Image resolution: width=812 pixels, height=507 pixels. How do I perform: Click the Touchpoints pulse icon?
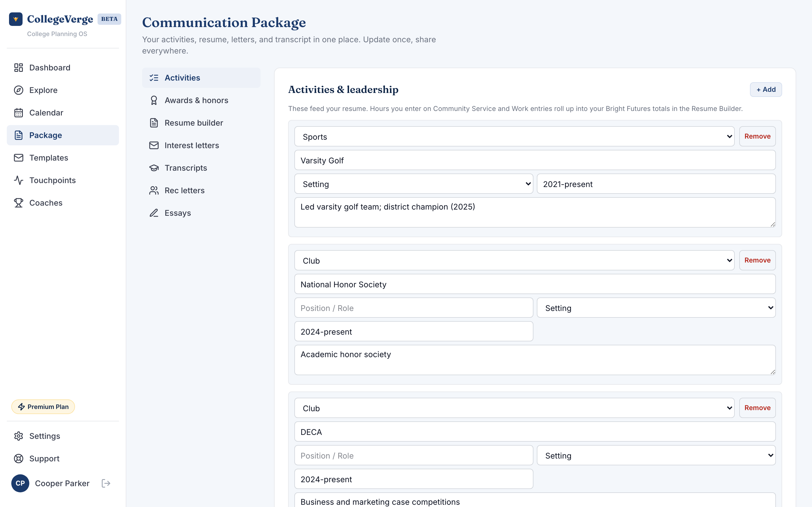tap(18, 180)
